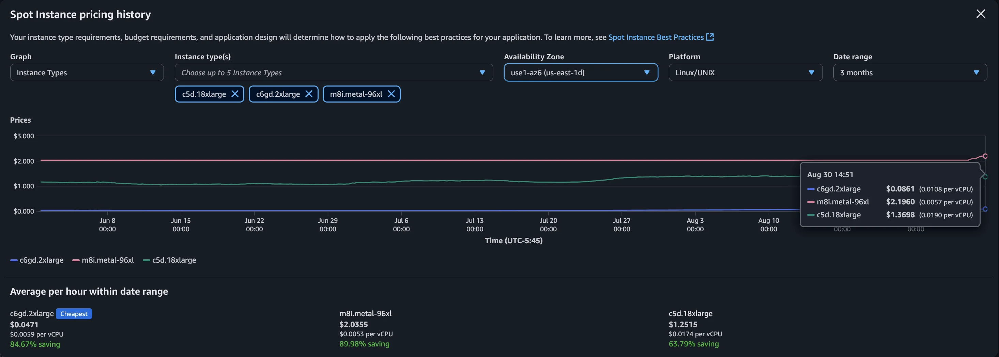Click the Jul 13 00:00 axis label
Screen dimensions: 999x357
[475, 224]
